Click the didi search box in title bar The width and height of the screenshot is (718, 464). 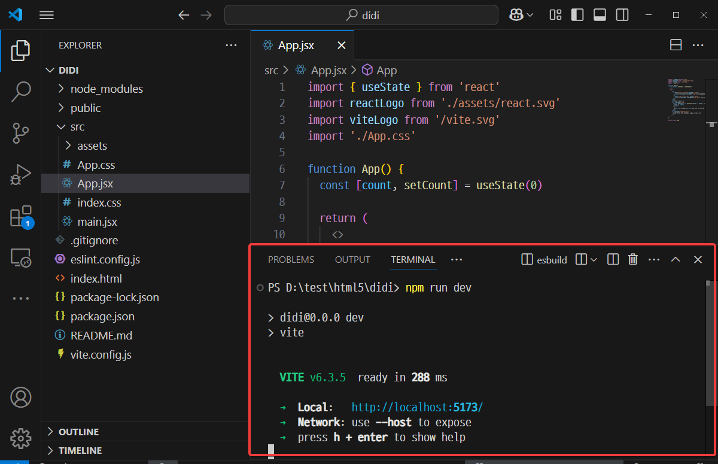click(361, 15)
